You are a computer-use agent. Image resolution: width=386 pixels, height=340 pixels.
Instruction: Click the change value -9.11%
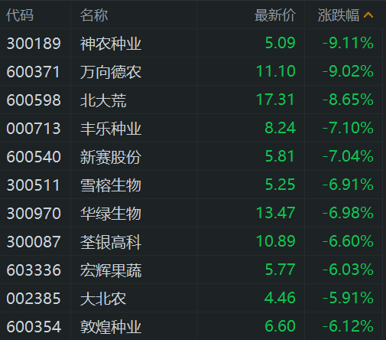click(348, 43)
